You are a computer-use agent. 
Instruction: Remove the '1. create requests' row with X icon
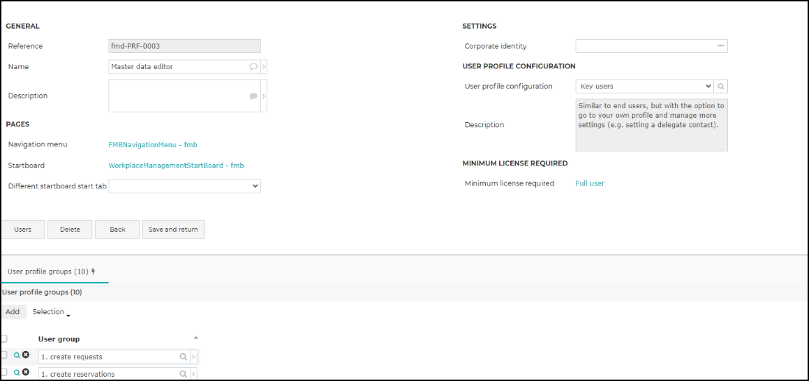tap(25, 354)
